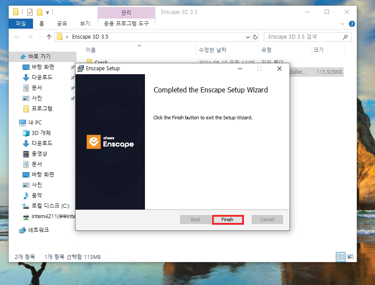Sort by the 크기 column header
Image resolution: width=375 pixels, height=285 pixels.
click(x=318, y=50)
